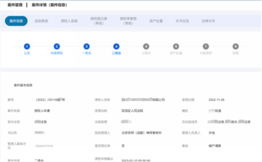The height and width of the screenshot is (162, 262).
Task: Click 是否简化审 value 否
Action: point(123,146)
